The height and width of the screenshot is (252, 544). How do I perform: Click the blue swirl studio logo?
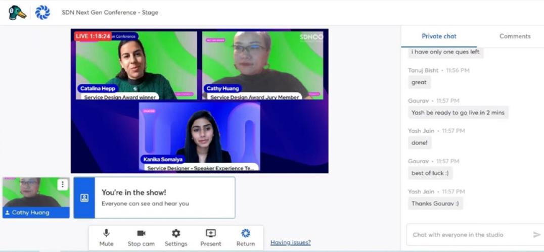point(42,13)
